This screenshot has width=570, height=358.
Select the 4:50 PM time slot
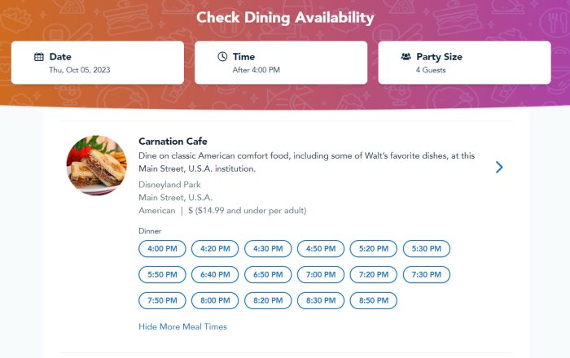pos(321,249)
